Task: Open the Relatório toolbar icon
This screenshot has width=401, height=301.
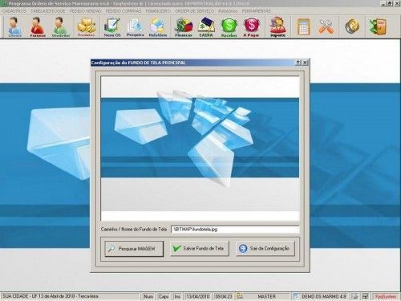Action: tap(158, 26)
